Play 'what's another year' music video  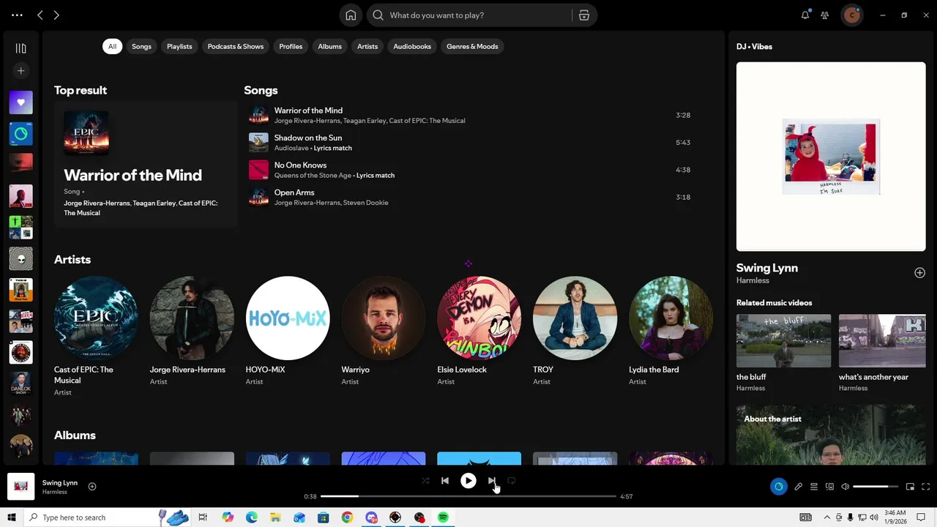[x=882, y=341]
